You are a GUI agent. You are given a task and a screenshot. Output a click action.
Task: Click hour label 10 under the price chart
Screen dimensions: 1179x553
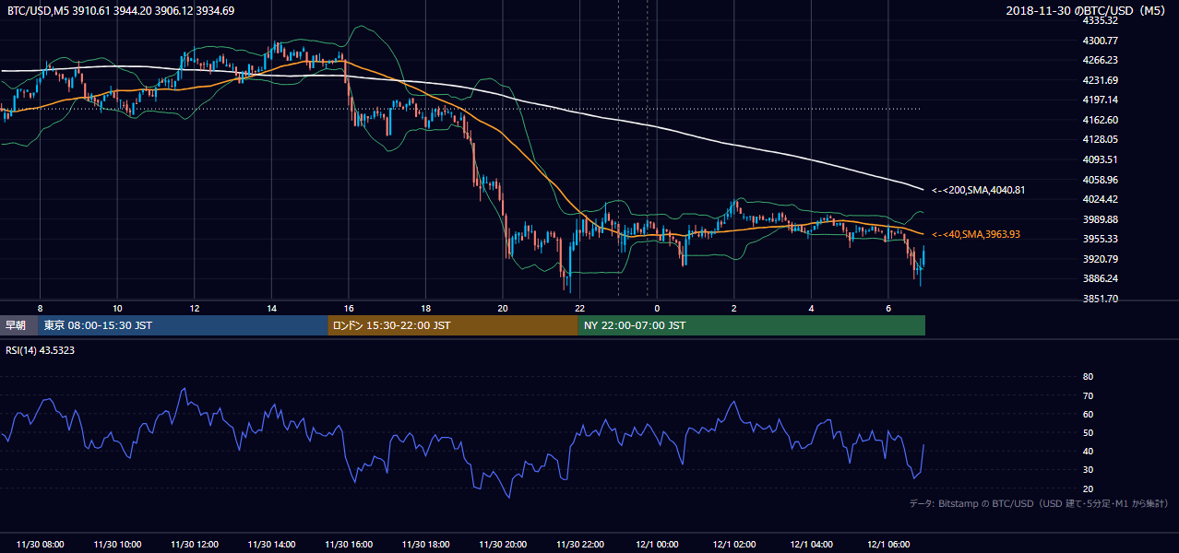[117, 308]
